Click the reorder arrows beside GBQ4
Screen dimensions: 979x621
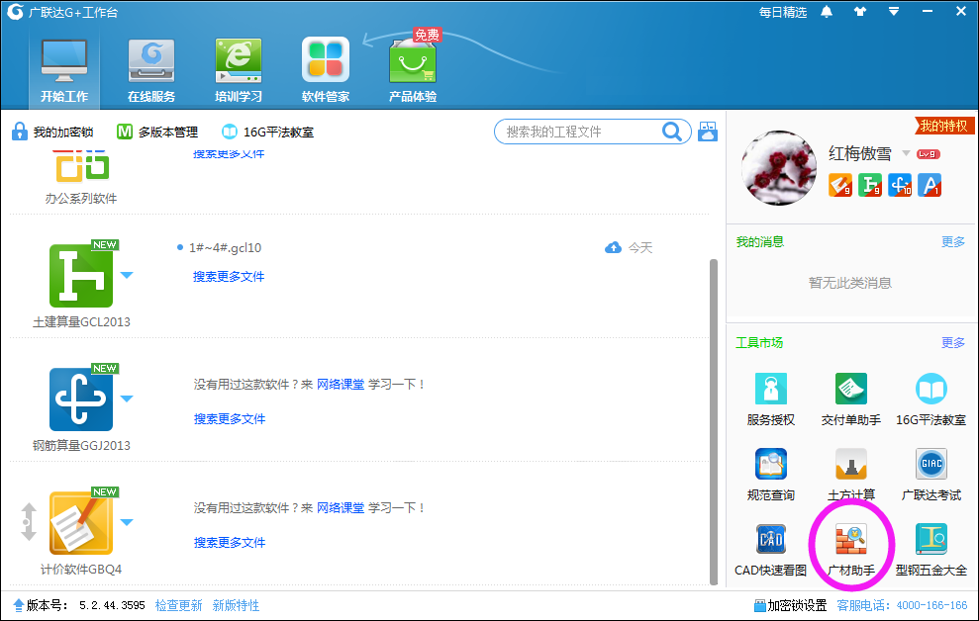point(28,521)
